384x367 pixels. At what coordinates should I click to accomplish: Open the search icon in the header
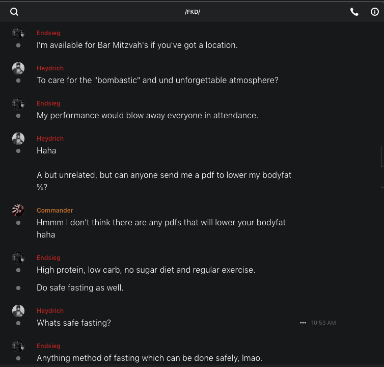(14, 12)
